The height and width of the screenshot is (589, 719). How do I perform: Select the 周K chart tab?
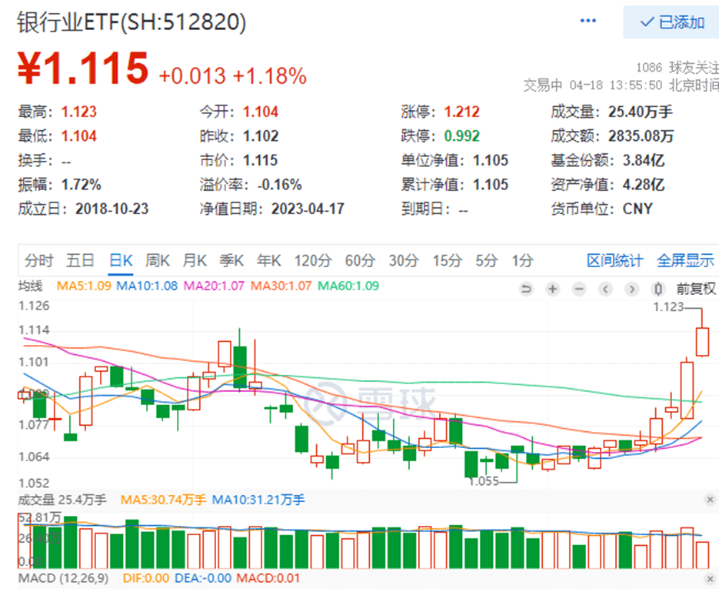click(158, 261)
